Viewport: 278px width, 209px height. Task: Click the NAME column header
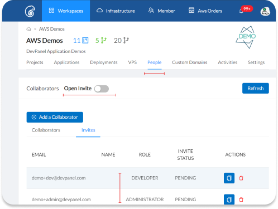108,155
